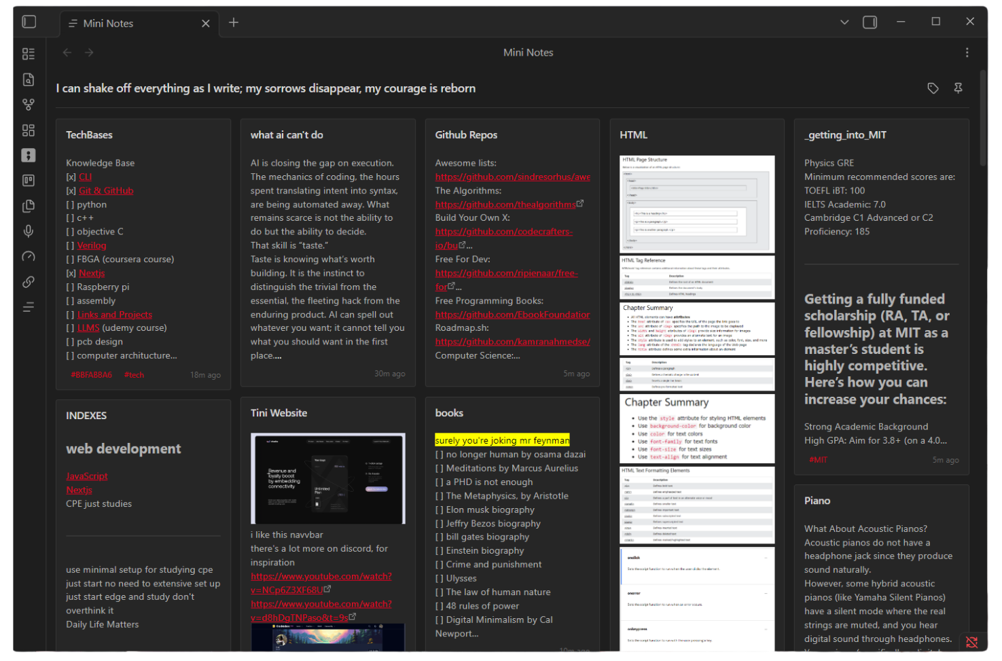Open the TechBases note card title
The height and width of the screenshot is (661, 1002).
[x=89, y=135]
